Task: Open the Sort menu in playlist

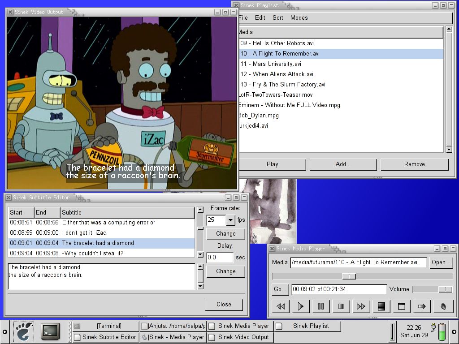Action: pyautogui.click(x=278, y=18)
